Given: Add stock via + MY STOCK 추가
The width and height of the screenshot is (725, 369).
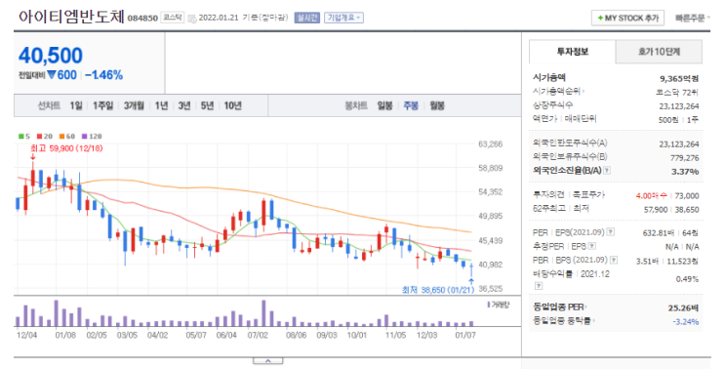Looking at the screenshot, I should (x=627, y=18).
